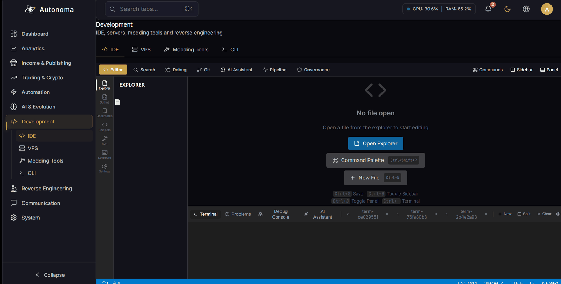This screenshot has height=284, width=561.
Task: Close terminal term-76fa80b8
Action: coord(436,214)
